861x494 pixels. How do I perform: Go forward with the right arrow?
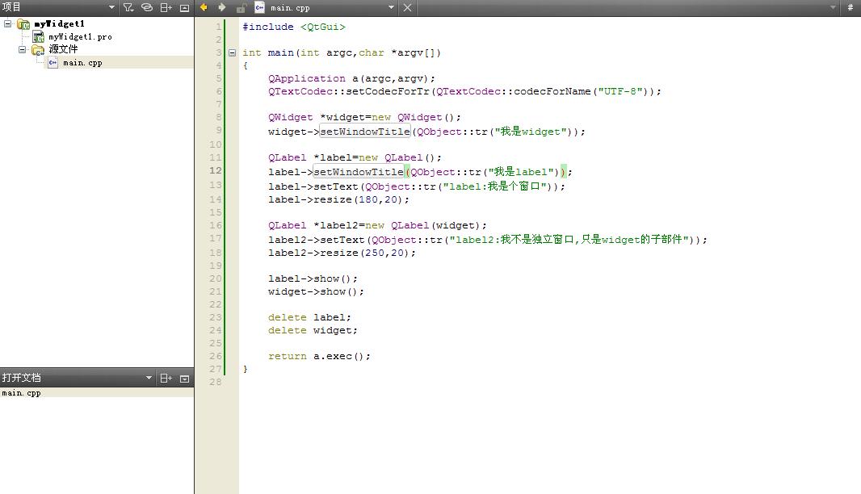point(222,8)
